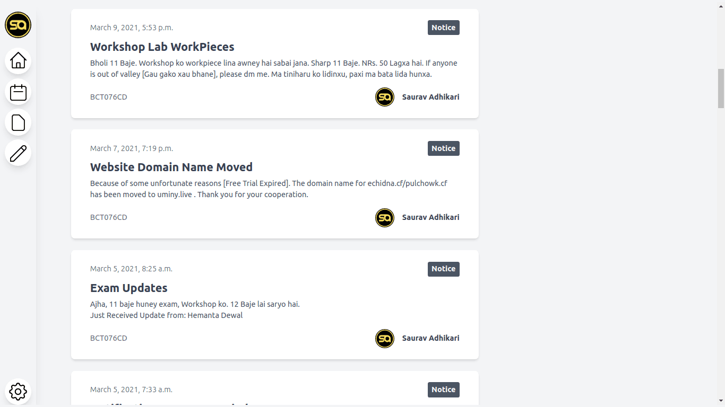This screenshot has height=407, width=725.
Task: Click BCT076CD tag on Exam Updates card
Action: click(x=109, y=338)
